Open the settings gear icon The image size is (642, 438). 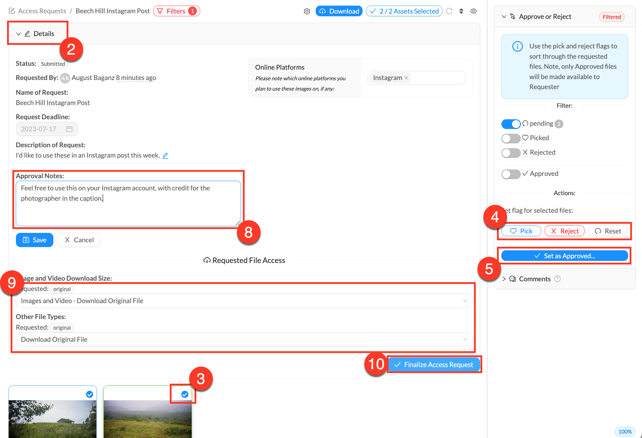307,11
